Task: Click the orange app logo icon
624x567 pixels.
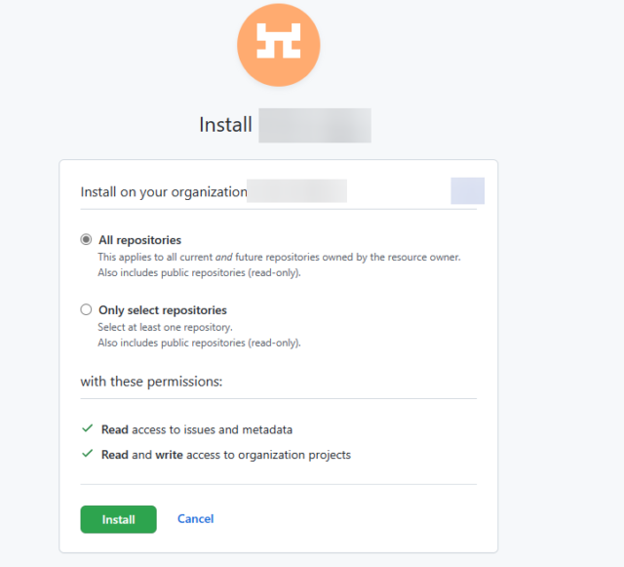Action: [x=279, y=45]
